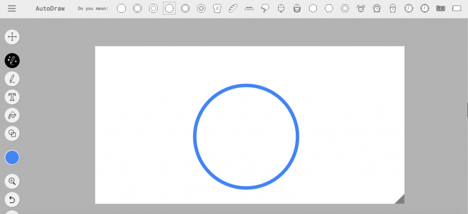
Task: Choose the toast slice suggestion
Action: click(x=217, y=8)
